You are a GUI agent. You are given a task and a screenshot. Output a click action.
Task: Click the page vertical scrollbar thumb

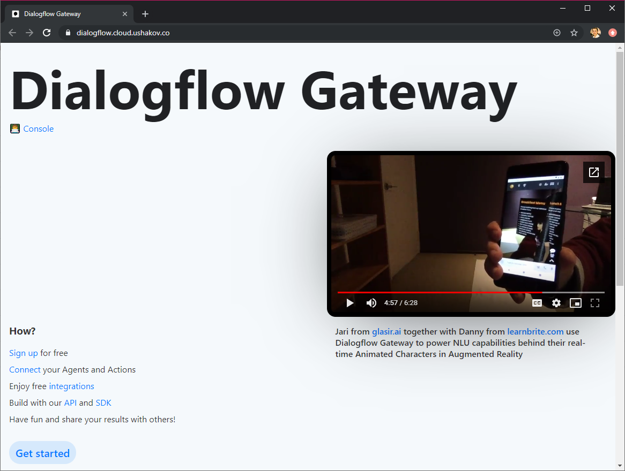(620, 168)
